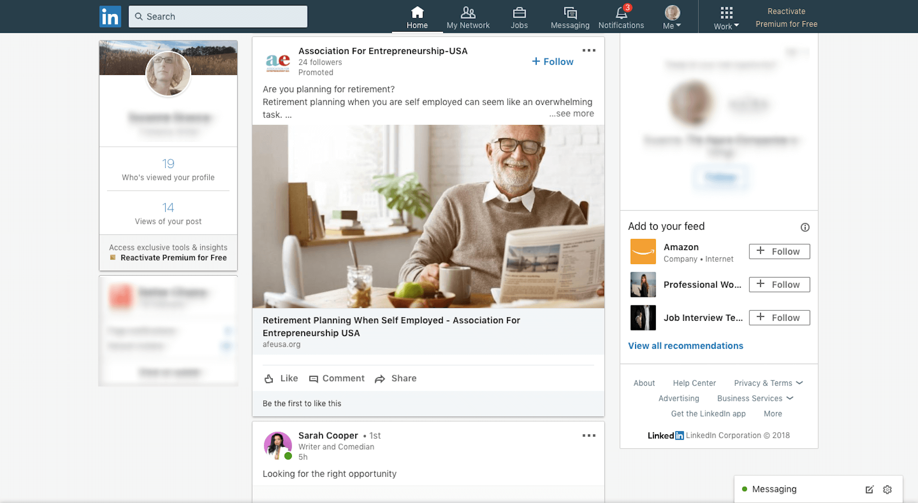The width and height of the screenshot is (918, 503).
Task: Click the footer LinkedIn logo
Action: coord(666,435)
